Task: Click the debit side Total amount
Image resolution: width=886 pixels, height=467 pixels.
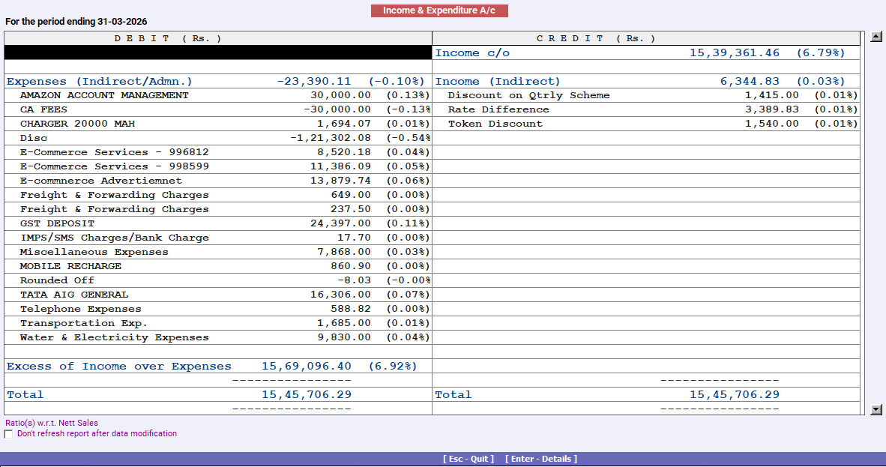Action: (307, 394)
